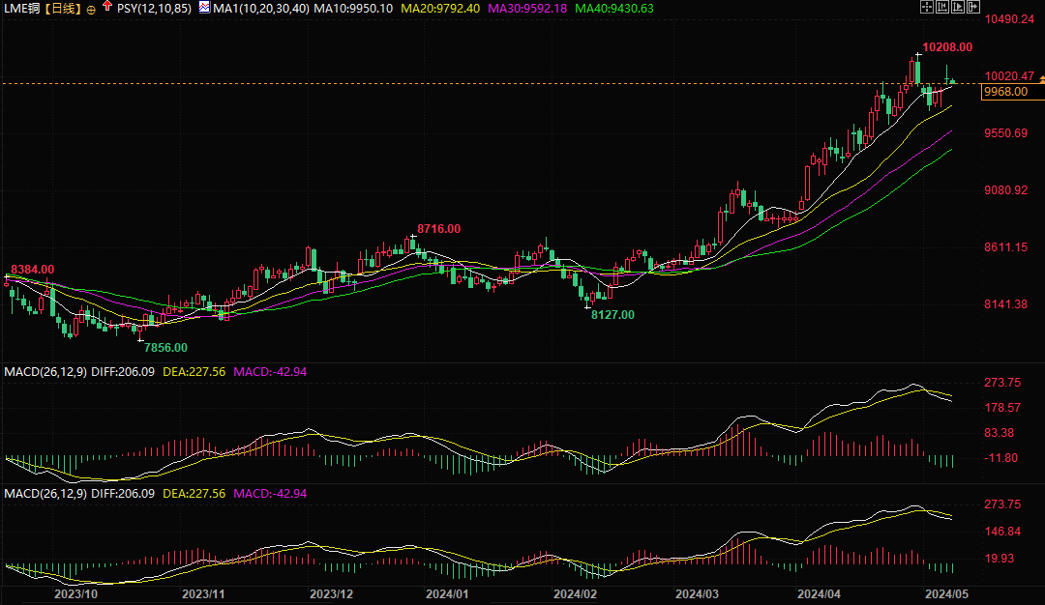Image resolution: width=1045 pixels, height=605 pixels.
Task: Click the green MA40:9430.63 legend value
Action: (x=613, y=9)
